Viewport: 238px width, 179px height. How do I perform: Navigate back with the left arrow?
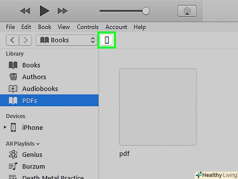pos(12,40)
